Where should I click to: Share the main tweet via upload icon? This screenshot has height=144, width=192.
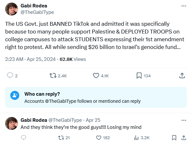coord(182,75)
